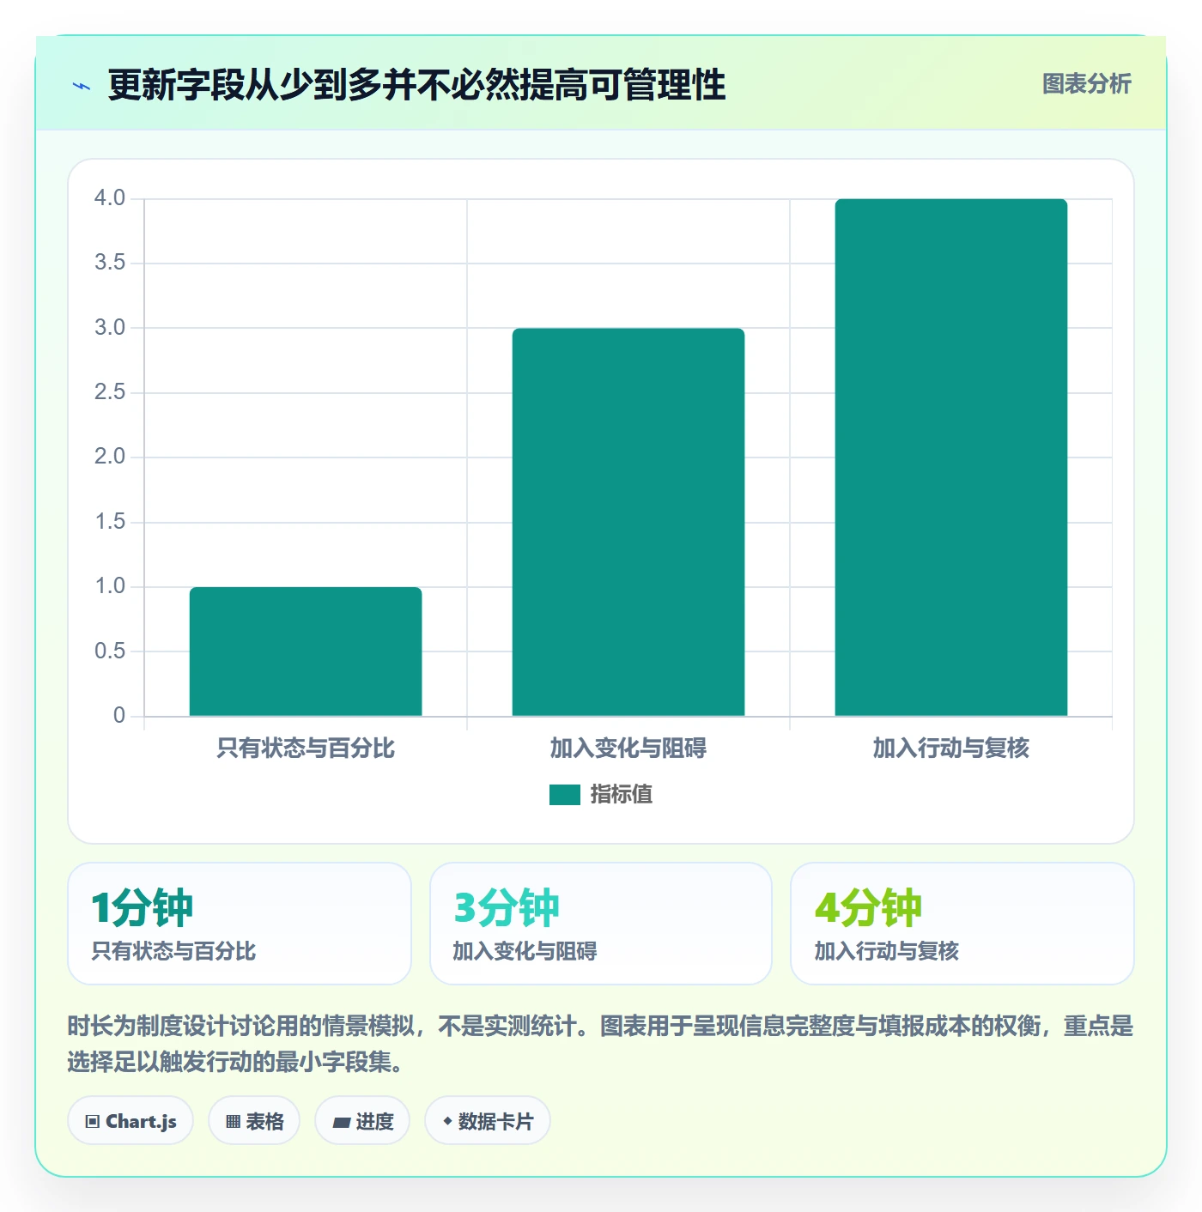Open the 4分钟 data card

pyautogui.click(x=962, y=924)
